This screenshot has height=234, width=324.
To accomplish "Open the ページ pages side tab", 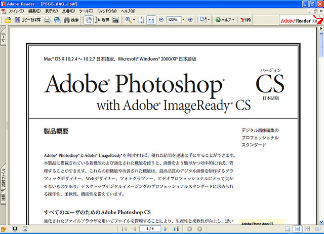I will click(3, 37).
